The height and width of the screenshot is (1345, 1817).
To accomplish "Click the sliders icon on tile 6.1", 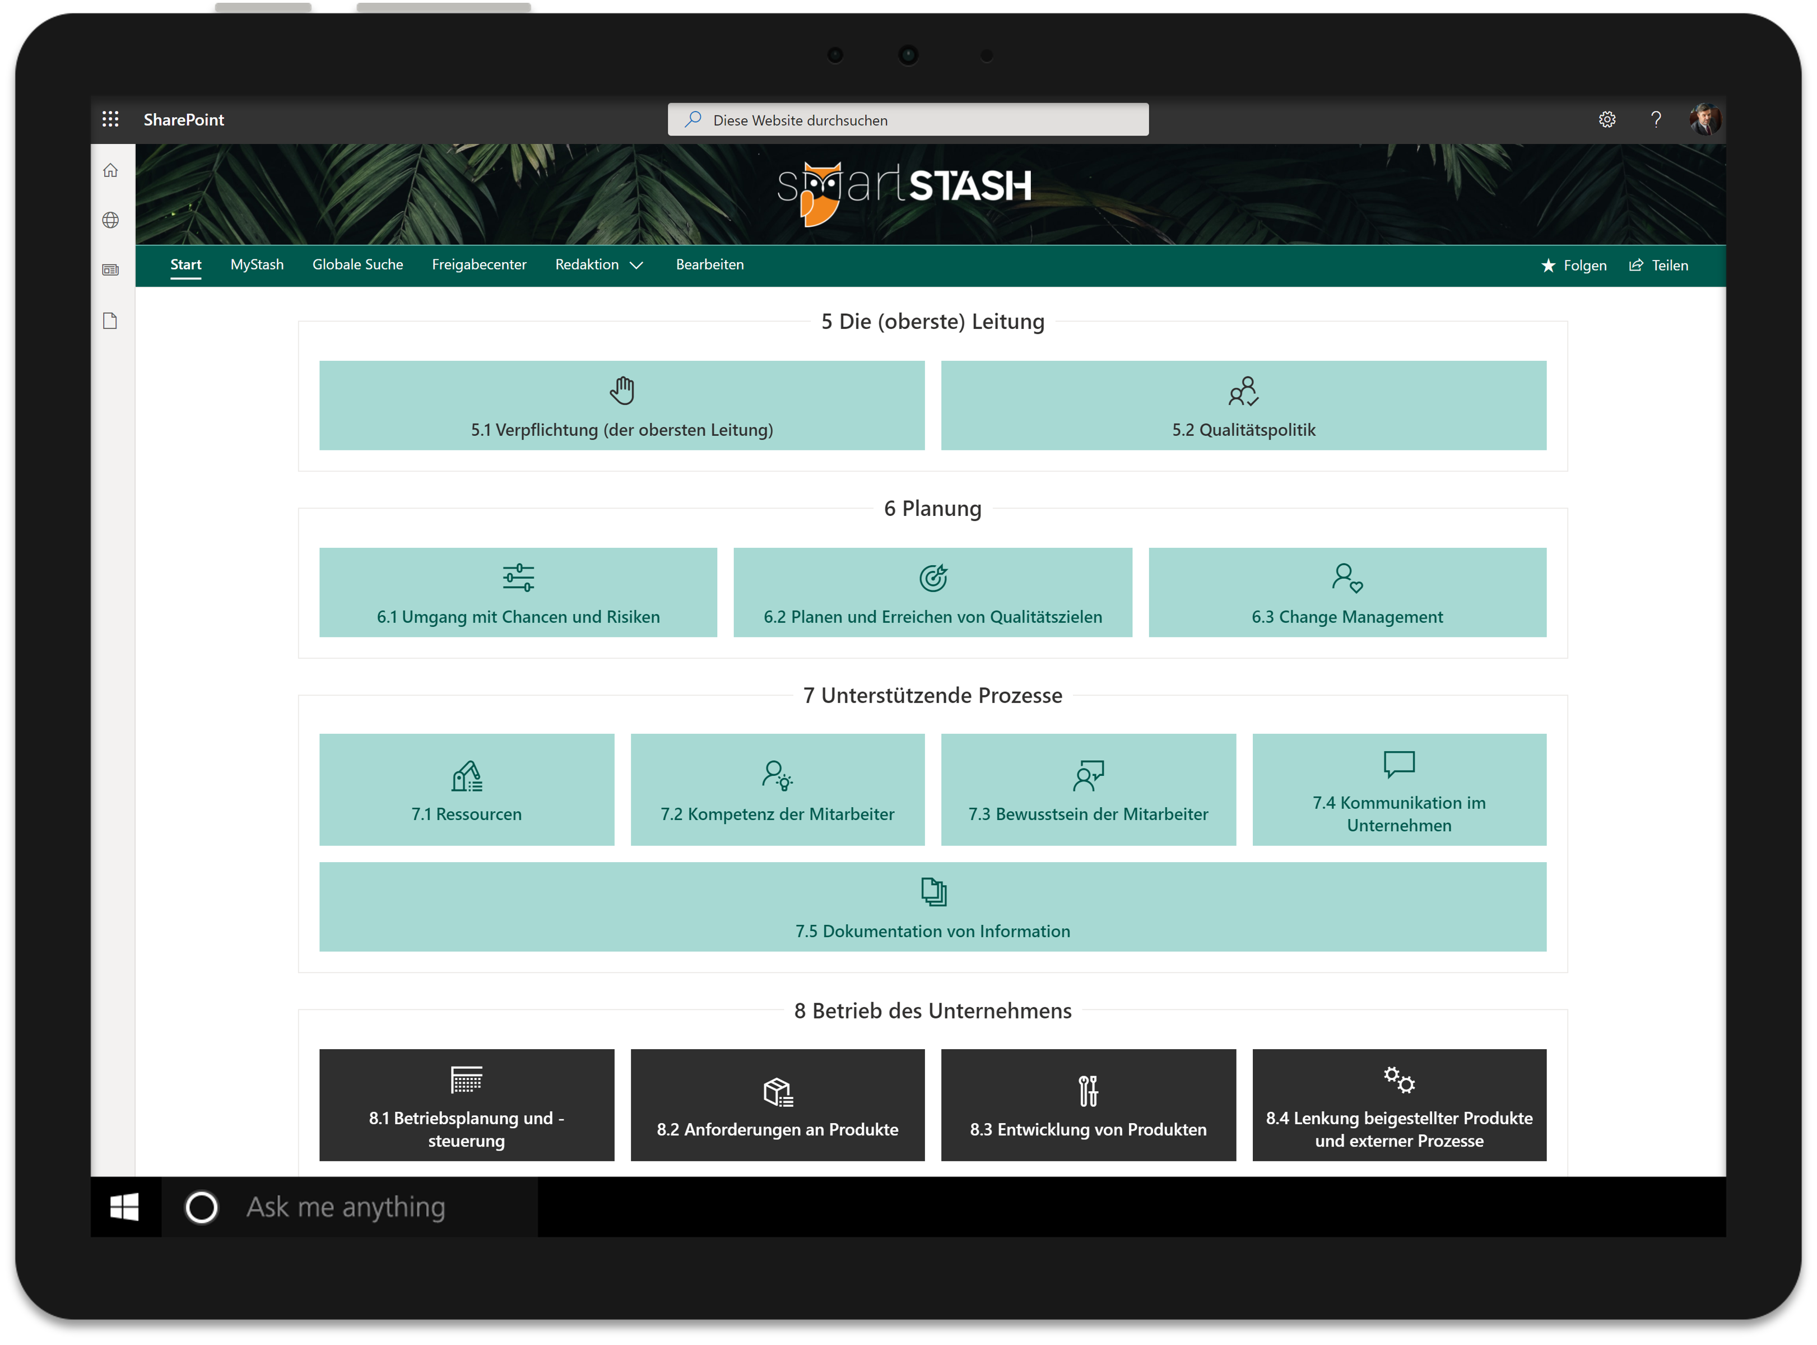I will point(518,578).
